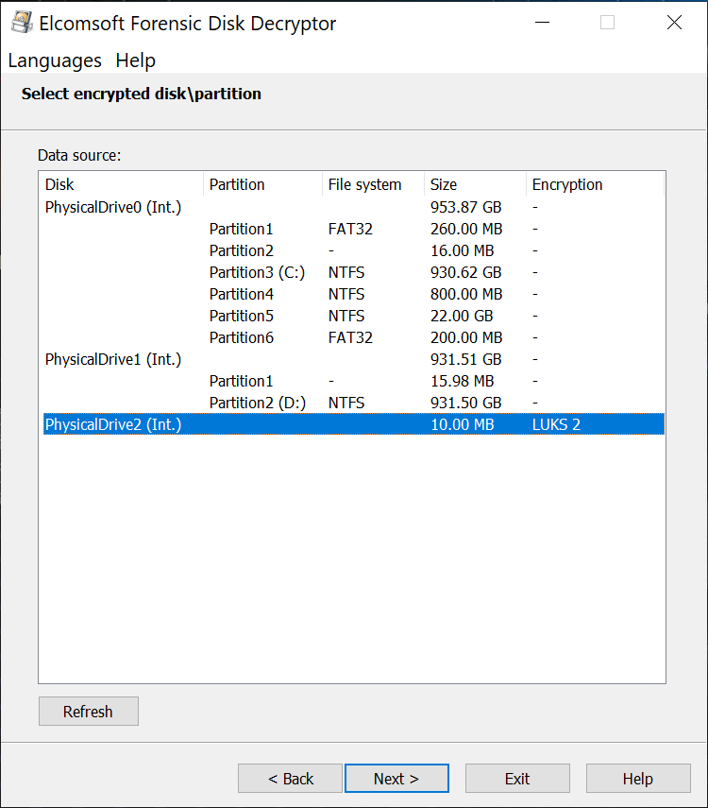This screenshot has height=808, width=708.
Task: Select Partition2 (D:) of PhysicalDrive1
Action: click(x=257, y=403)
